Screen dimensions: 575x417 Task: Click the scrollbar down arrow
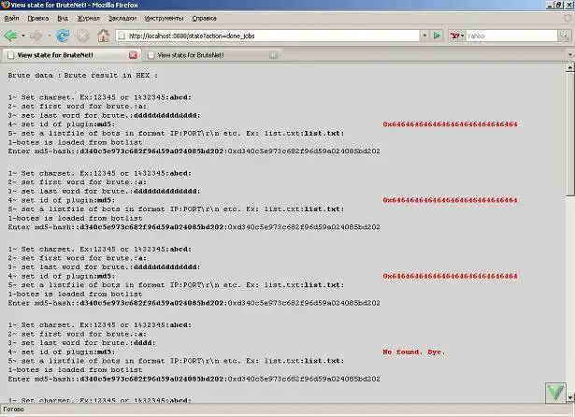[x=570, y=397]
